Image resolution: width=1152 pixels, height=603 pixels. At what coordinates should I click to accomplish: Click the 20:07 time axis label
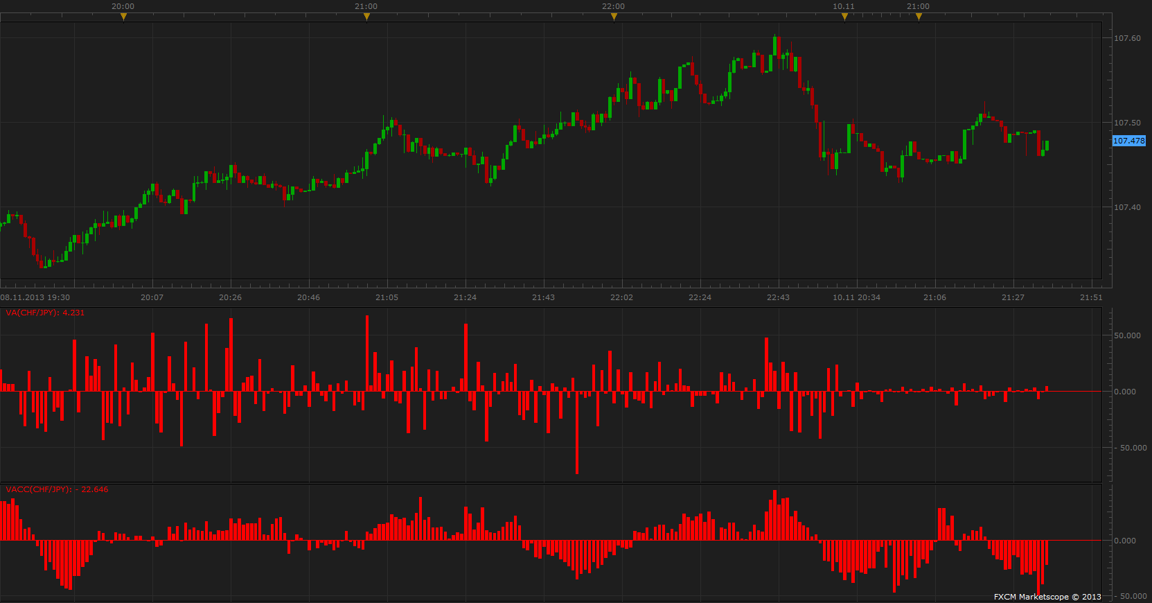(152, 297)
